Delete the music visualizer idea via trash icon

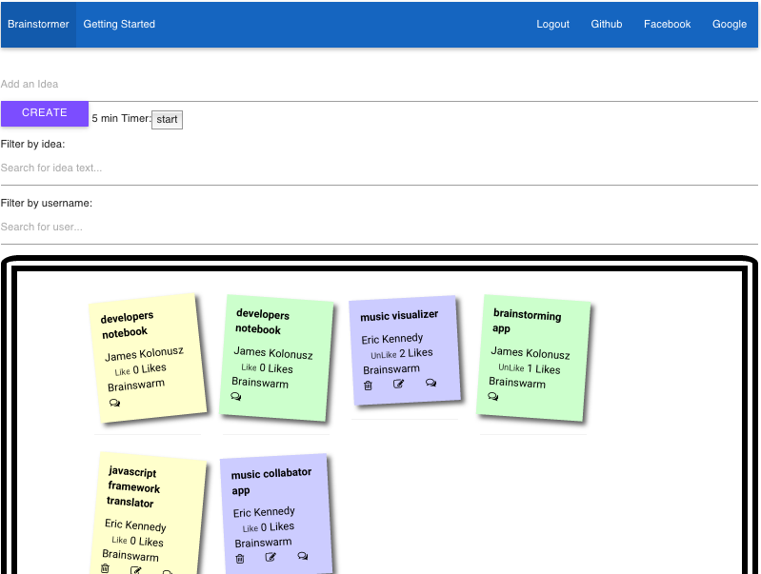coord(368,386)
